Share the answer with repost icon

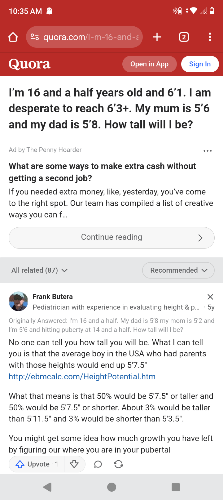[x=119, y=464]
